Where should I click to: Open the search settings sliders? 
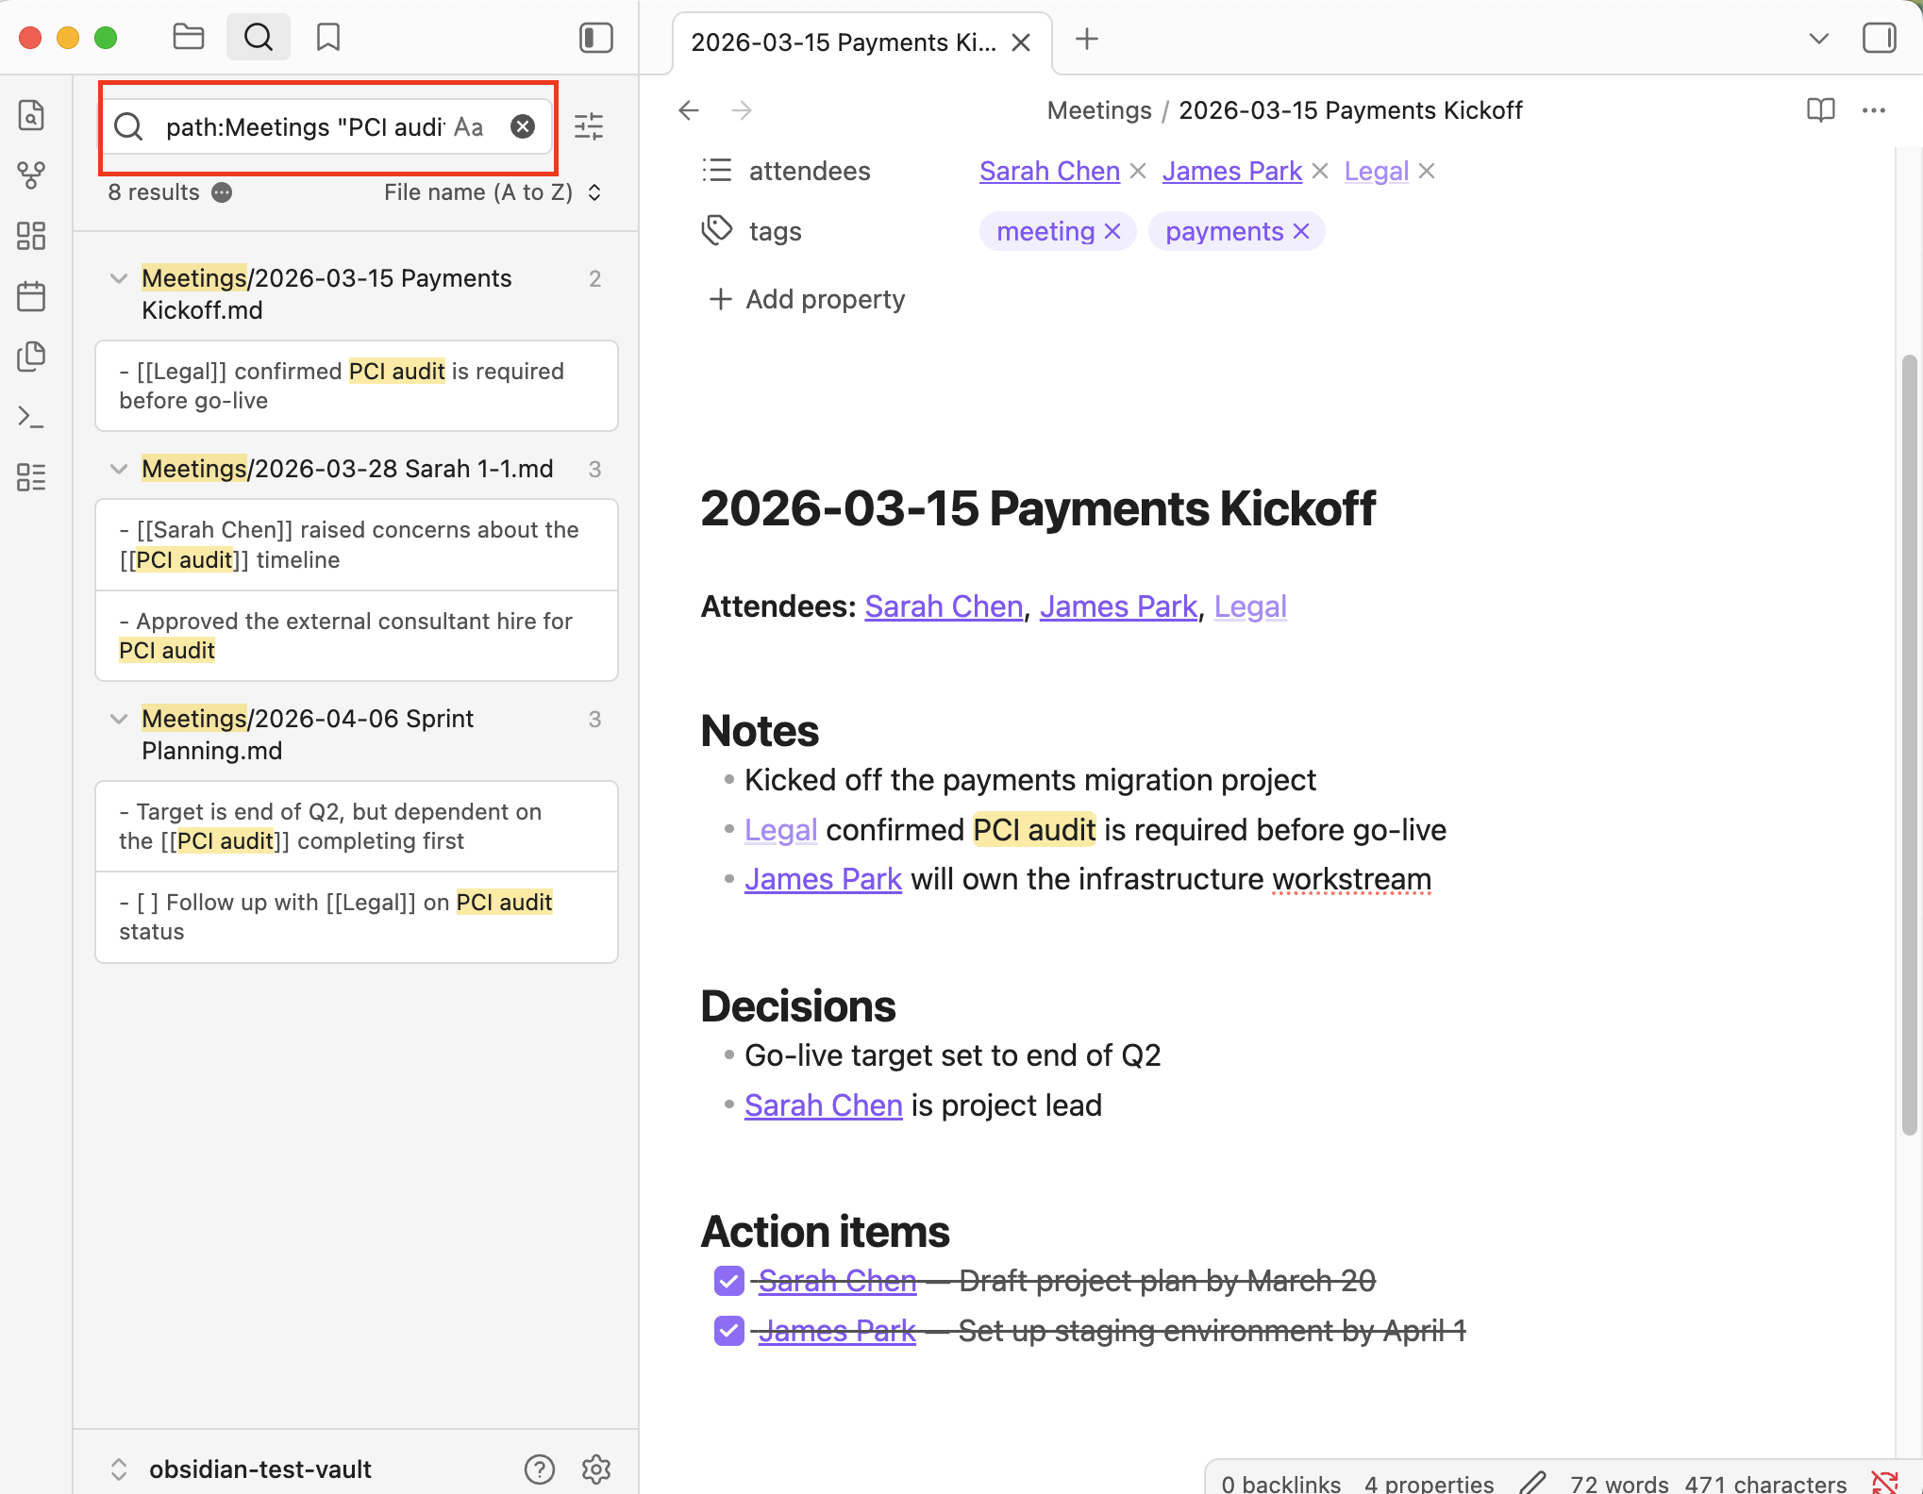(x=589, y=125)
